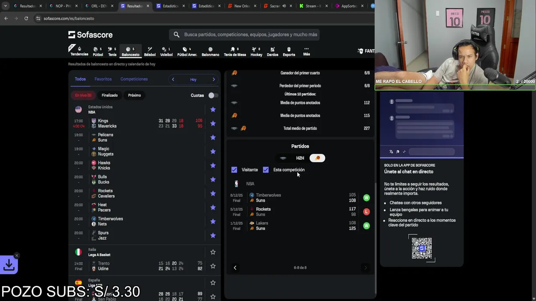Open the Tenis sport category

click(112, 51)
